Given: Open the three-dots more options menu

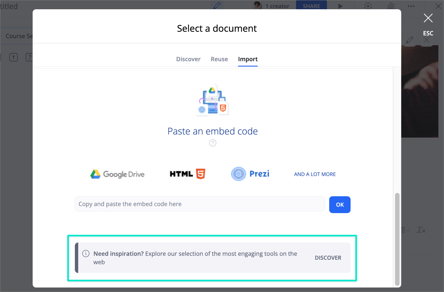Looking at the screenshot, I should (x=411, y=6).
